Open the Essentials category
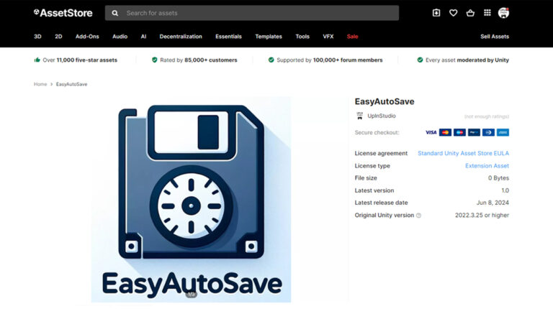Screen dimensions: 553x309 coord(228,37)
